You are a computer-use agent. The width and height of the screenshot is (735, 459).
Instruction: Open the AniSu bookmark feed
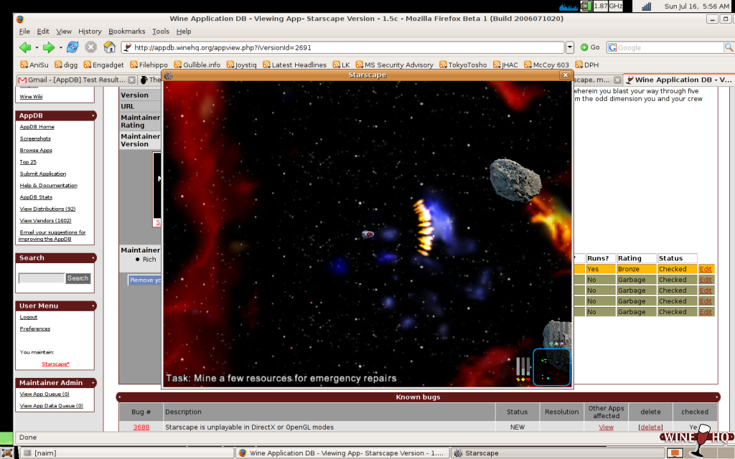pyautogui.click(x=34, y=65)
